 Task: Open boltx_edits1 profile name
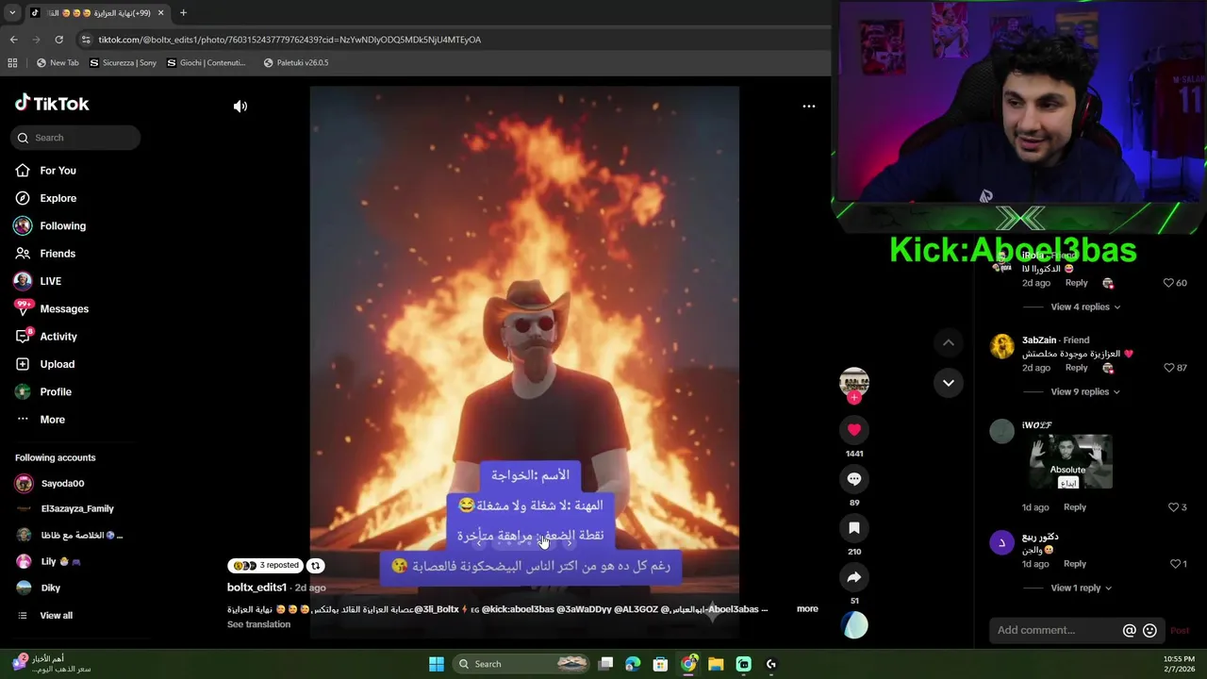pyautogui.click(x=256, y=588)
